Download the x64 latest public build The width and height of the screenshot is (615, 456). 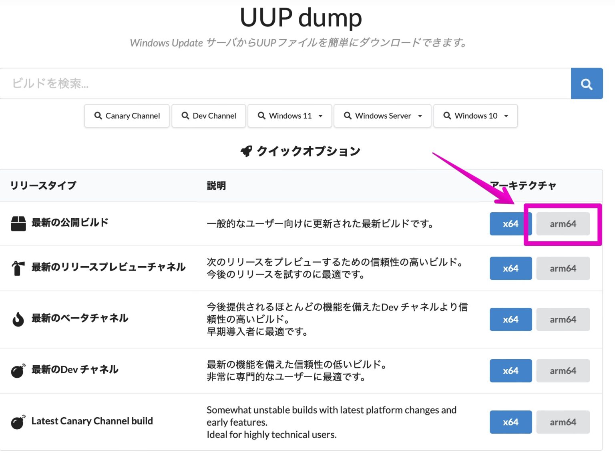point(510,224)
